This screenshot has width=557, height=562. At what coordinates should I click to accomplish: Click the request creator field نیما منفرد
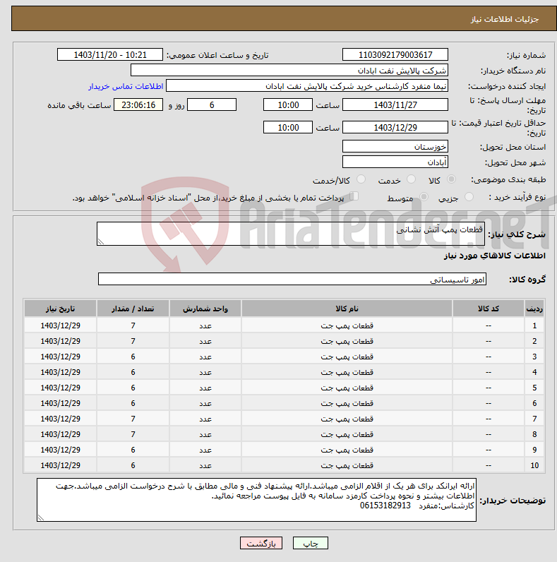point(307,86)
